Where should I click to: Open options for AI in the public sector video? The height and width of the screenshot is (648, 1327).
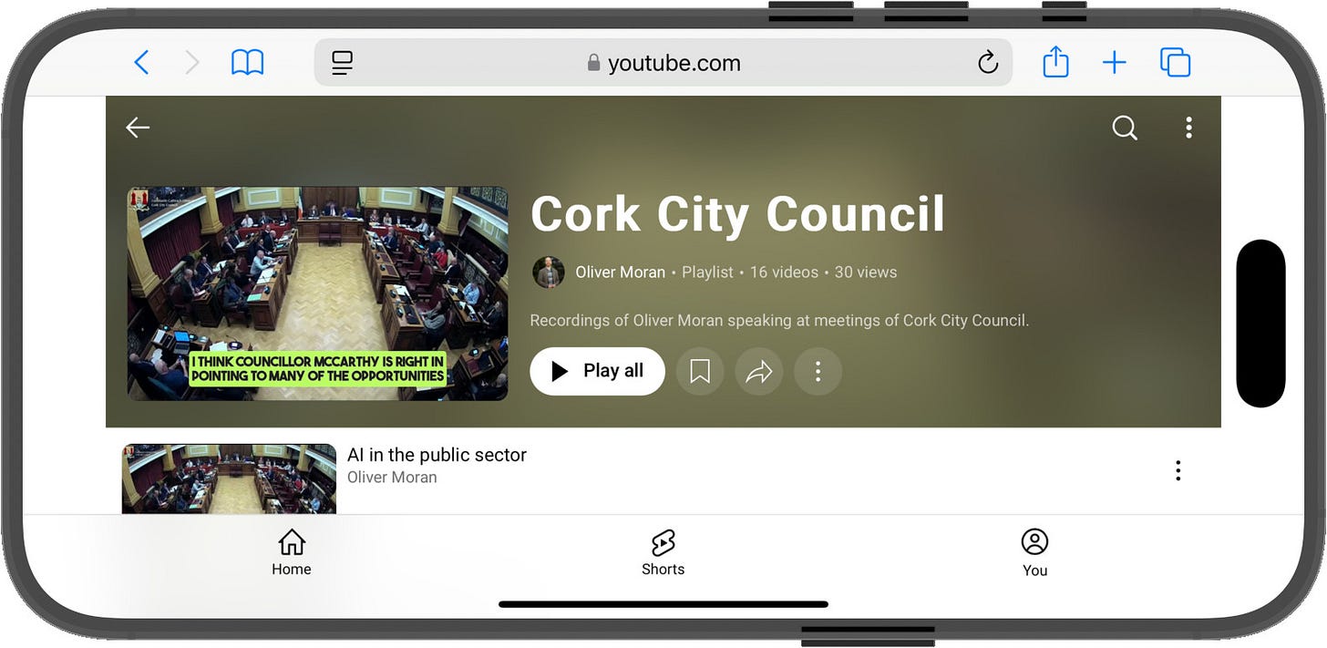click(x=1178, y=470)
